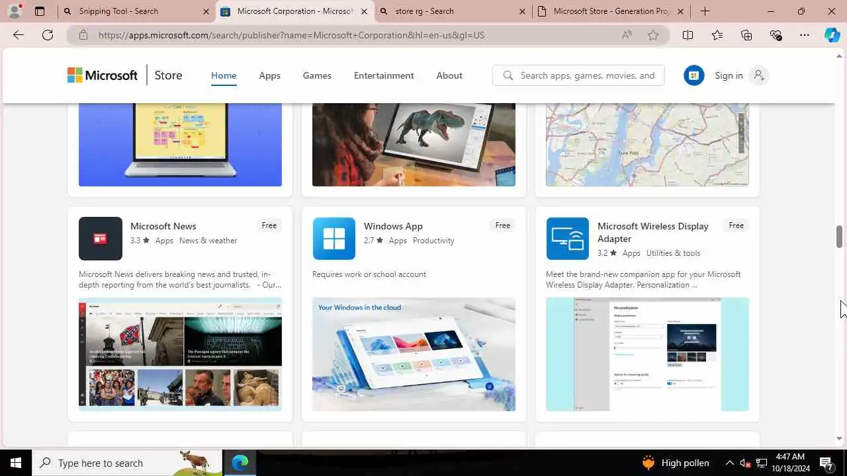847x476 pixels.
Task: Click the Store heading link
Action: point(168,75)
